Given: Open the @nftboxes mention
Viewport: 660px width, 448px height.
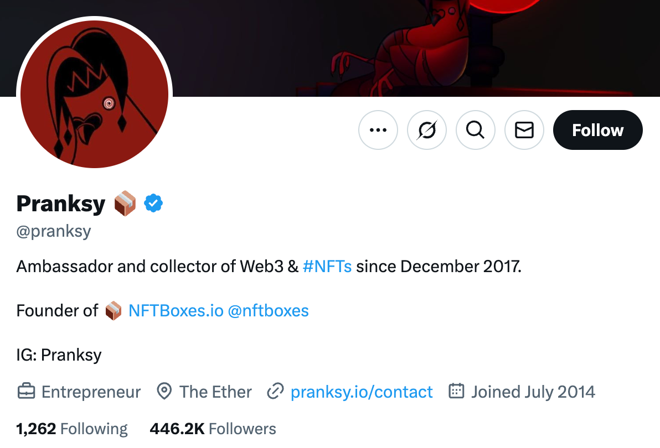Looking at the screenshot, I should coord(268,311).
